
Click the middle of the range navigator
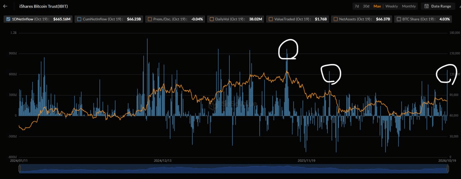233,169
